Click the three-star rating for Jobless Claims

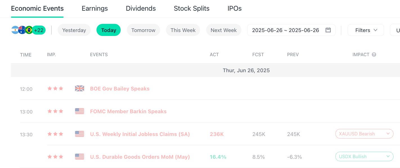pyautogui.click(x=55, y=134)
